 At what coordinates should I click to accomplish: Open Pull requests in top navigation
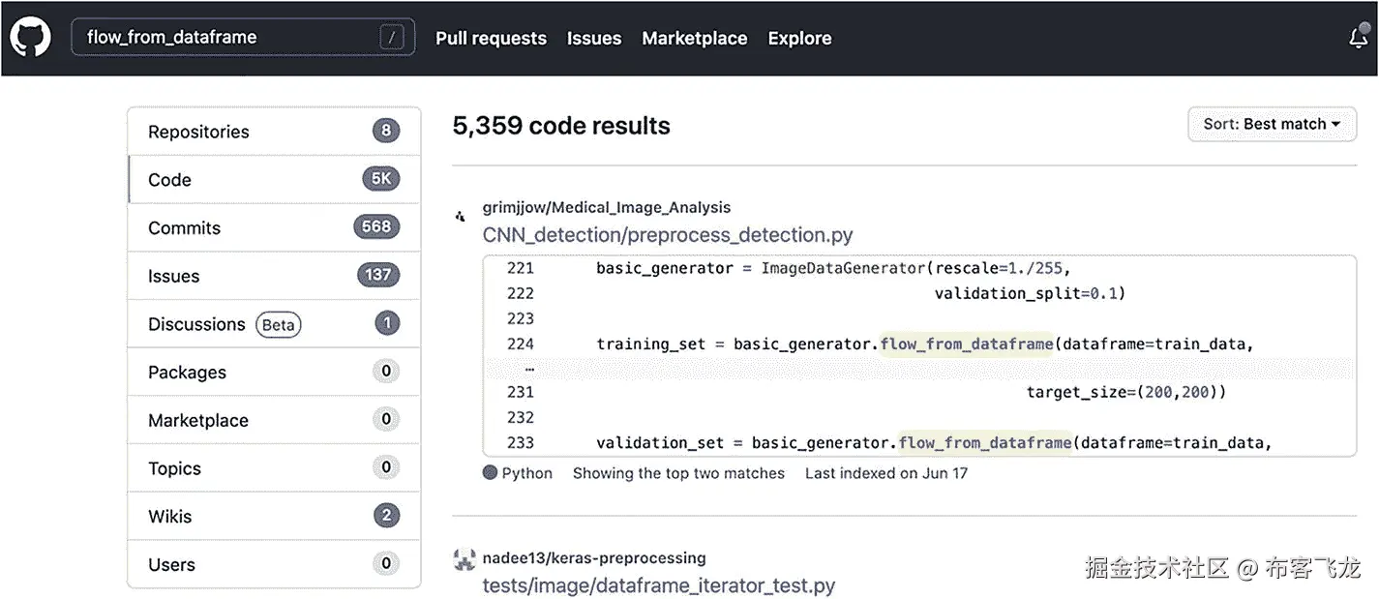tap(491, 39)
